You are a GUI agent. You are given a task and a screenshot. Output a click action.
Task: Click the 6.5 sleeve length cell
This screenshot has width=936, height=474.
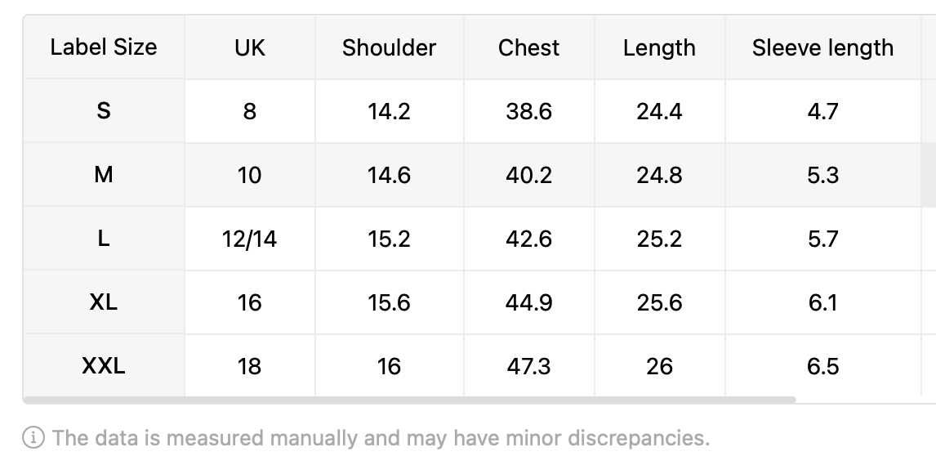823,365
